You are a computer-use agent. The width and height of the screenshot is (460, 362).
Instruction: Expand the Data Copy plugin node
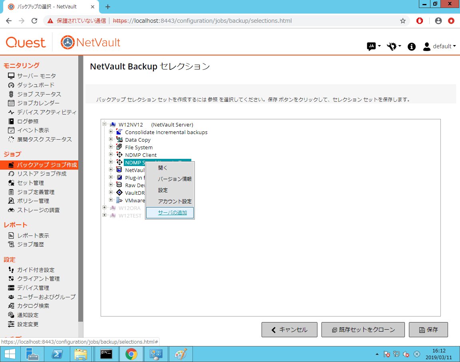click(x=111, y=139)
